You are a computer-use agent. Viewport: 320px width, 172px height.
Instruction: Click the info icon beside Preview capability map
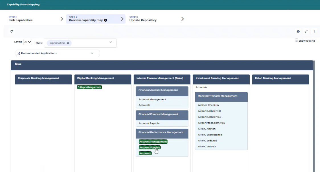point(106,20)
